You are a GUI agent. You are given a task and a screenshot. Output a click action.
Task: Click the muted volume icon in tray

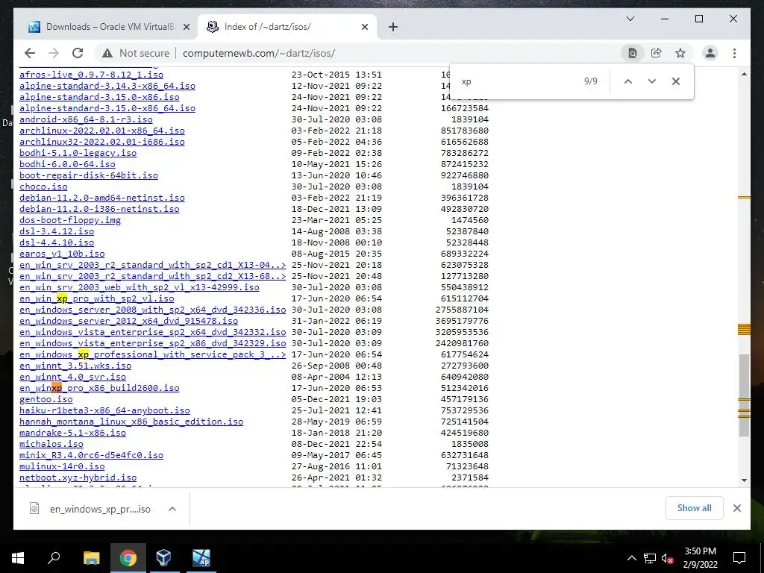point(668,558)
